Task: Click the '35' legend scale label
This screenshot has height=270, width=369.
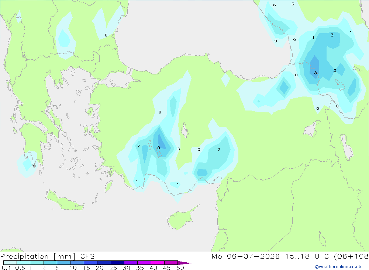Action: 140,268
